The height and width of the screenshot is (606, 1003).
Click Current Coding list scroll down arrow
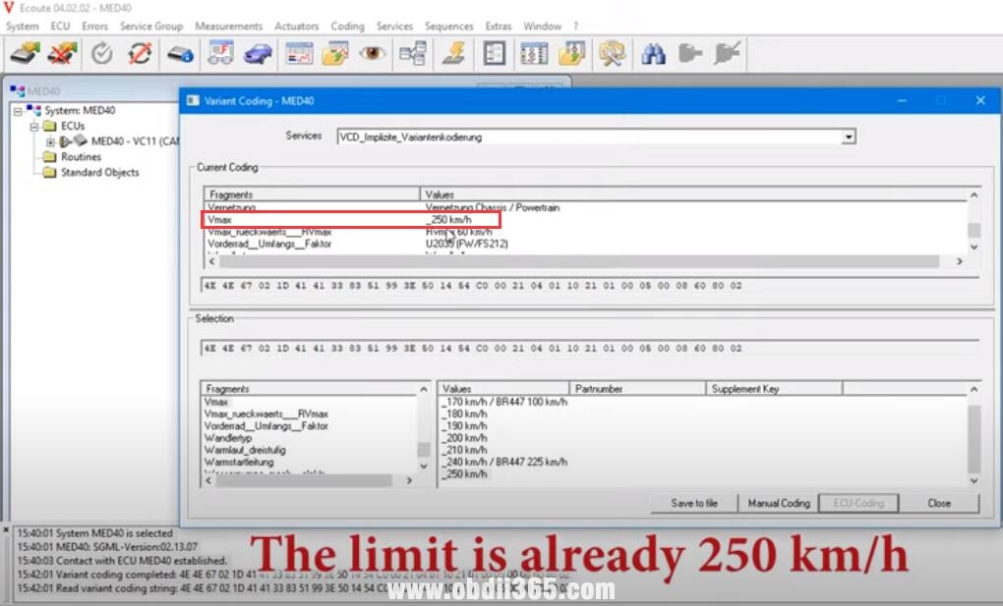click(x=973, y=248)
